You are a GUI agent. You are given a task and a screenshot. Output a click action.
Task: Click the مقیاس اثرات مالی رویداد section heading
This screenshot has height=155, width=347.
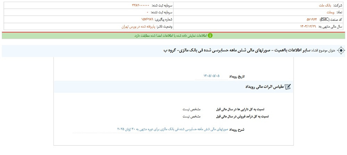pos(264,87)
